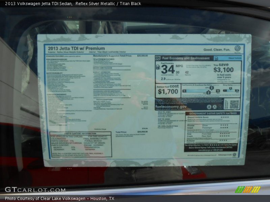270x202 pixels.
Task: Click the "Fuel Economy and Environment" header
Action: point(186,58)
